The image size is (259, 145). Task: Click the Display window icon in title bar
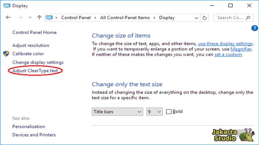[6, 6]
